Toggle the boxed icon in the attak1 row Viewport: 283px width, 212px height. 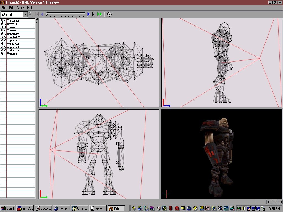click(x=2, y=33)
